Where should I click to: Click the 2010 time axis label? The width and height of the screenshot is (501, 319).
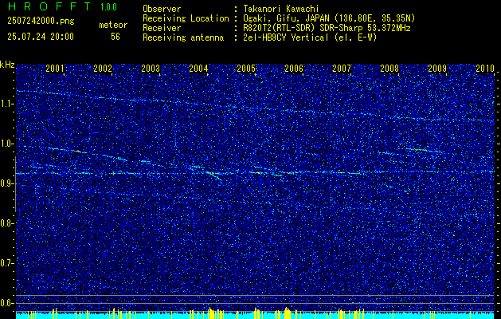(x=485, y=68)
